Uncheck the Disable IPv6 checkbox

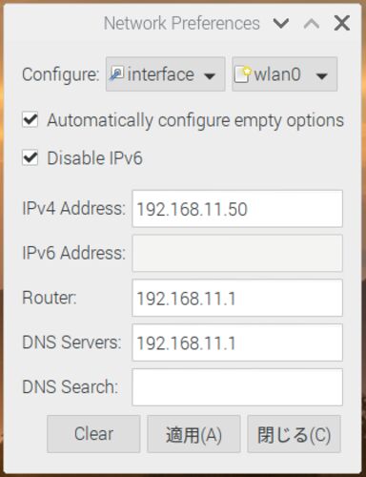click(x=30, y=157)
